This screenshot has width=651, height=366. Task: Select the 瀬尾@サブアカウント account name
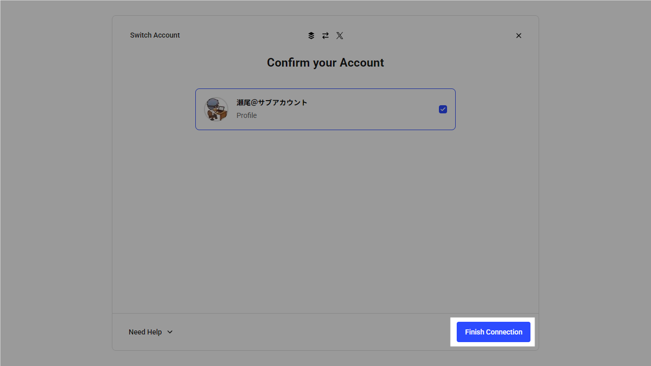(x=272, y=103)
